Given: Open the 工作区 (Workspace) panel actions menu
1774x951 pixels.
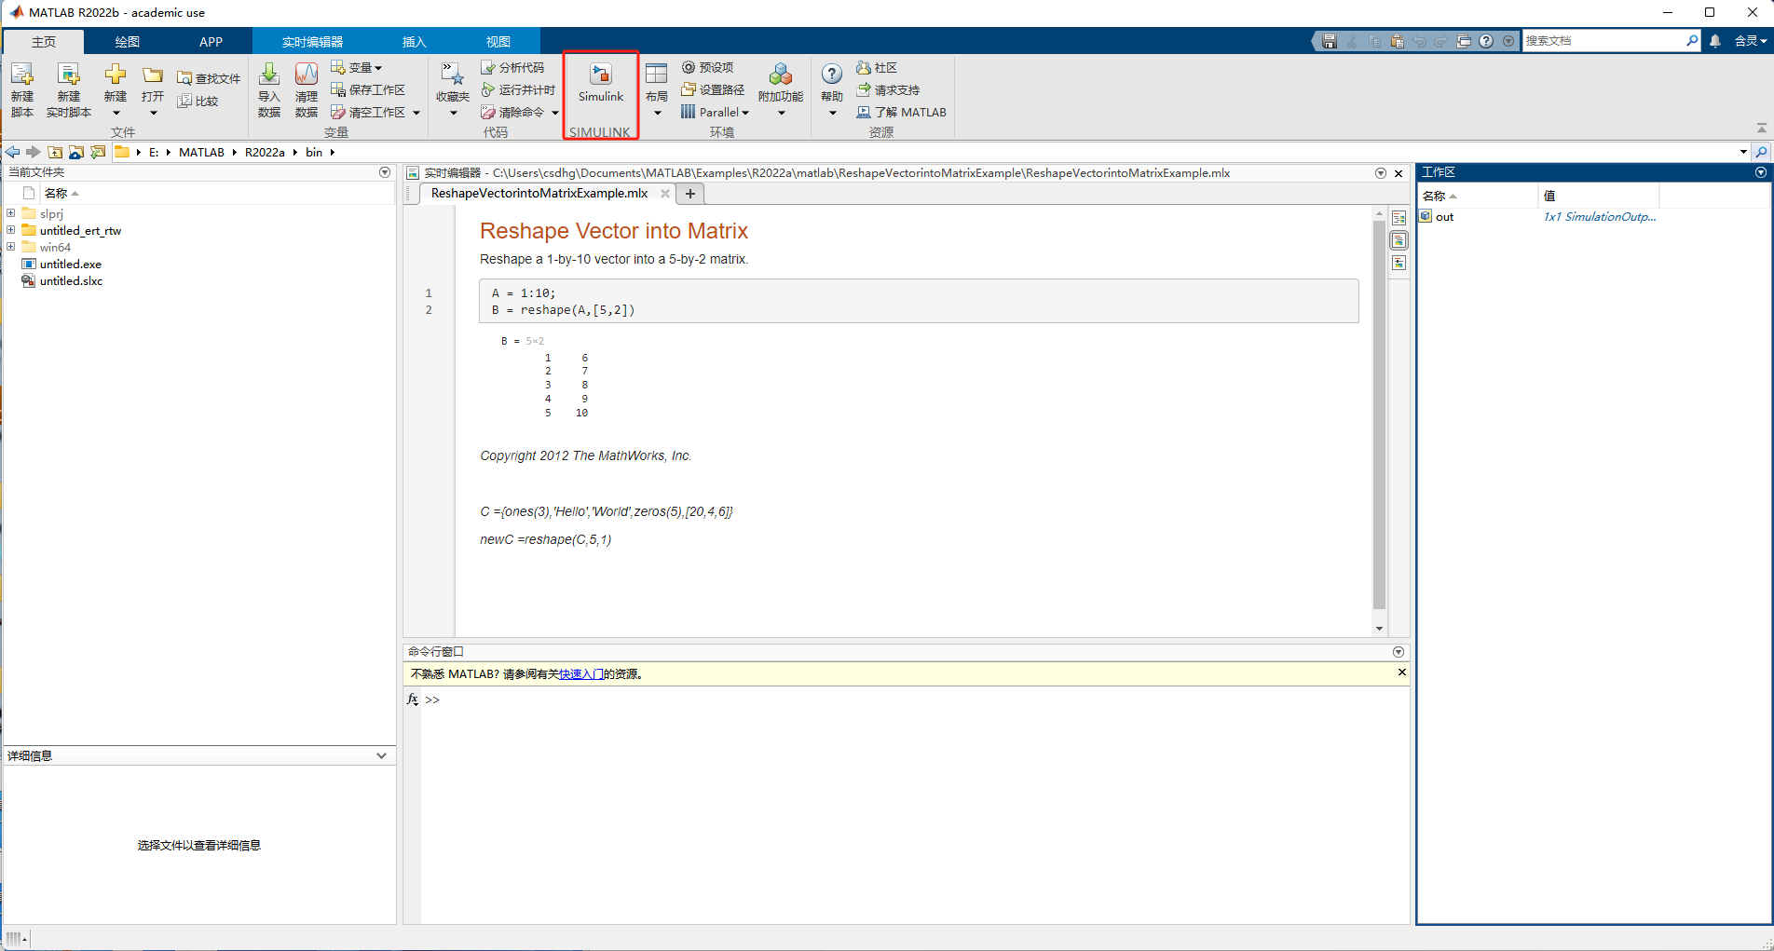Looking at the screenshot, I should point(1761,172).
